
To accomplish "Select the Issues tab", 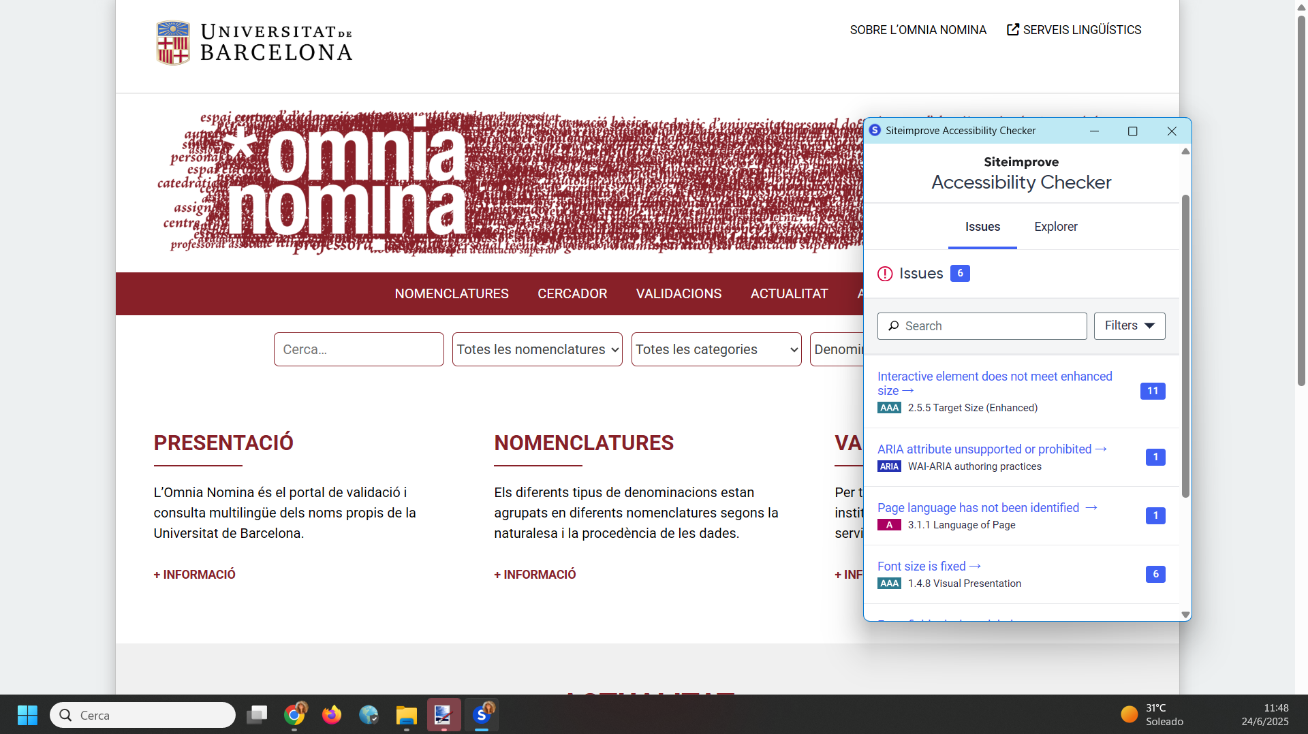I will tap(982, 227).
